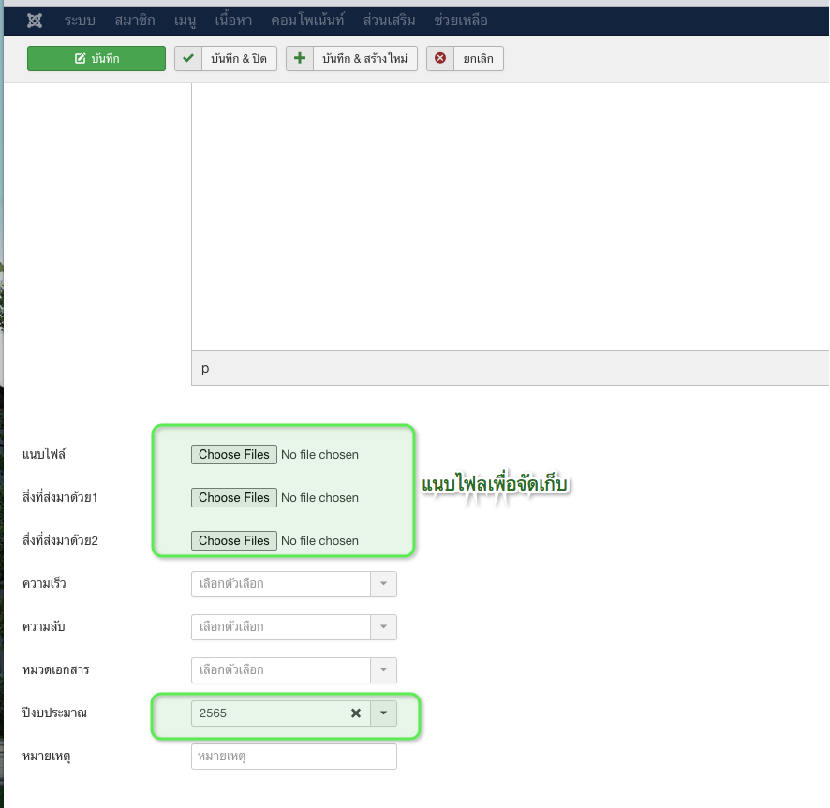Click the checkmark icon on บันทึก & ปิด

(188, 59)
